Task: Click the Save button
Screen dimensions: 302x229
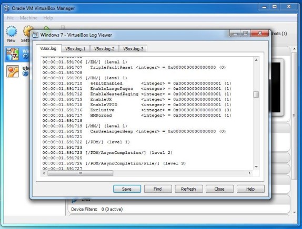Action: click(127, 189)
